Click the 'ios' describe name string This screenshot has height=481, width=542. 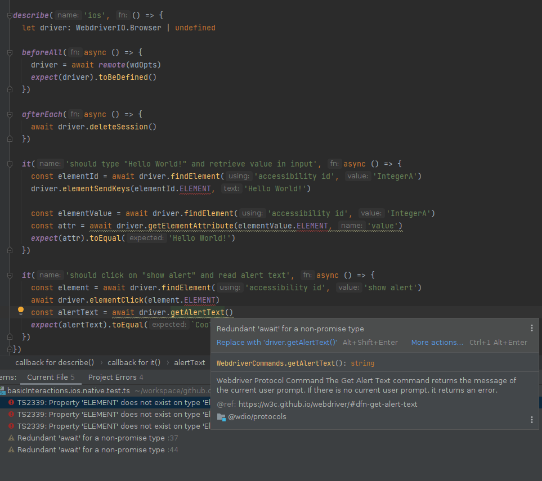click(x=95, y=15)
